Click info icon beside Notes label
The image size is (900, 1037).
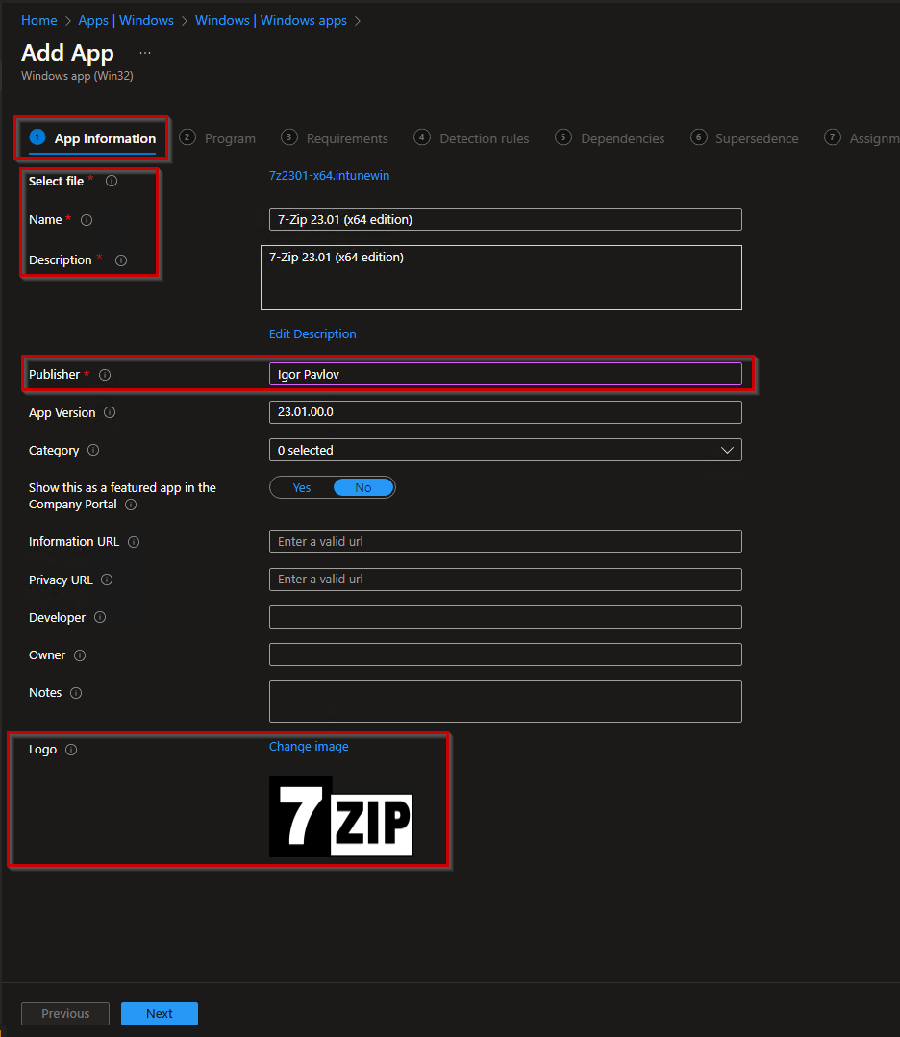pyautogui.click(x=76, y=693)
